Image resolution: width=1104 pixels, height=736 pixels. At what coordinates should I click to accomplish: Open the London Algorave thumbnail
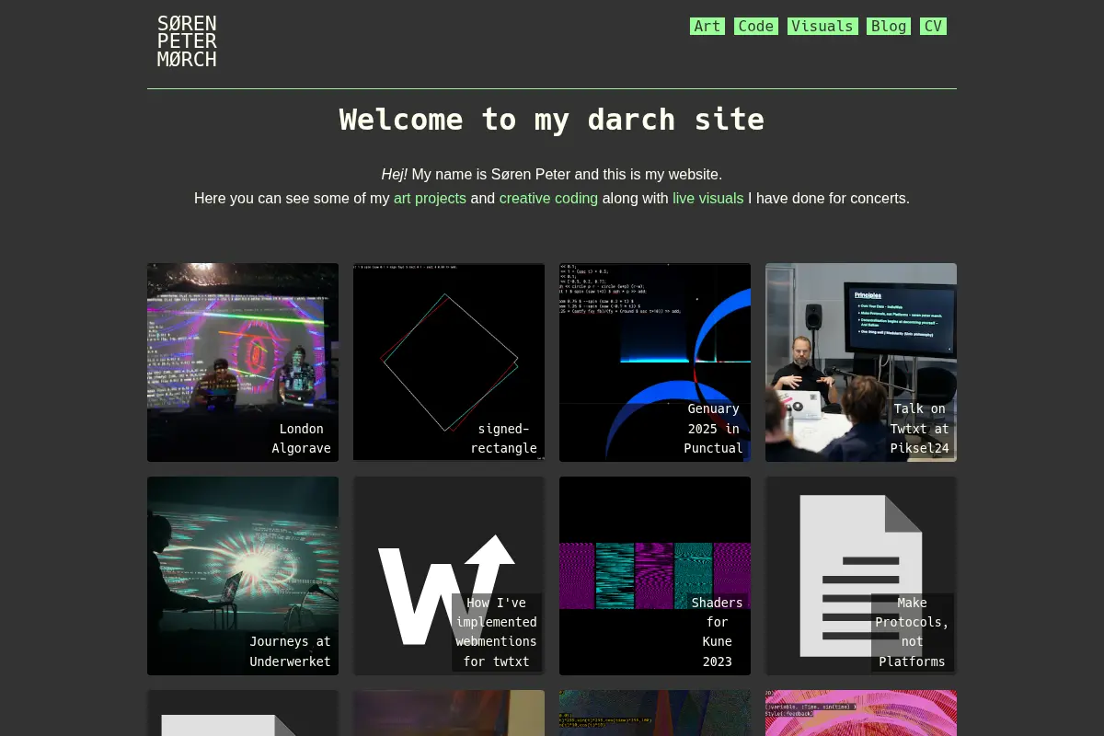pyautogui.click(x=243, y=362)
